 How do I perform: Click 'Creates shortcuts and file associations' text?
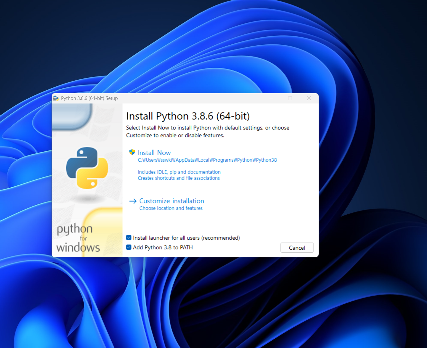point(179,178)
